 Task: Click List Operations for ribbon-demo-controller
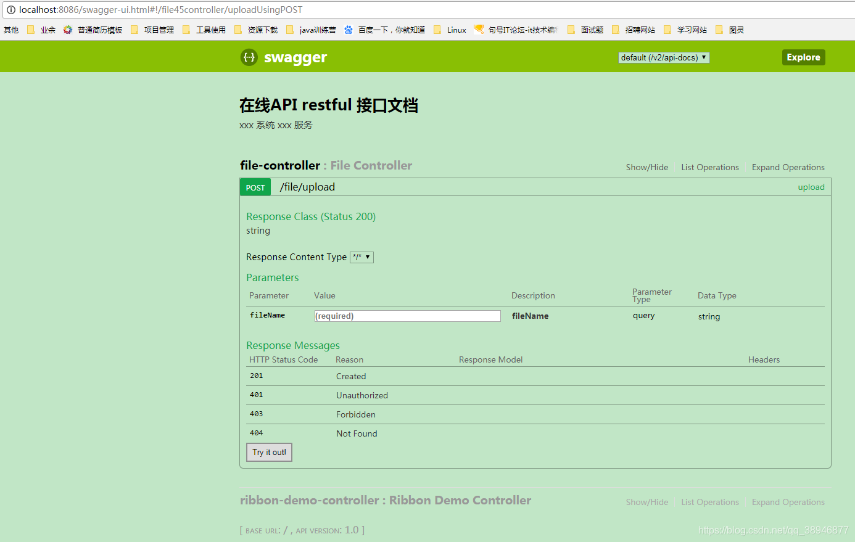tap(710, 502)
